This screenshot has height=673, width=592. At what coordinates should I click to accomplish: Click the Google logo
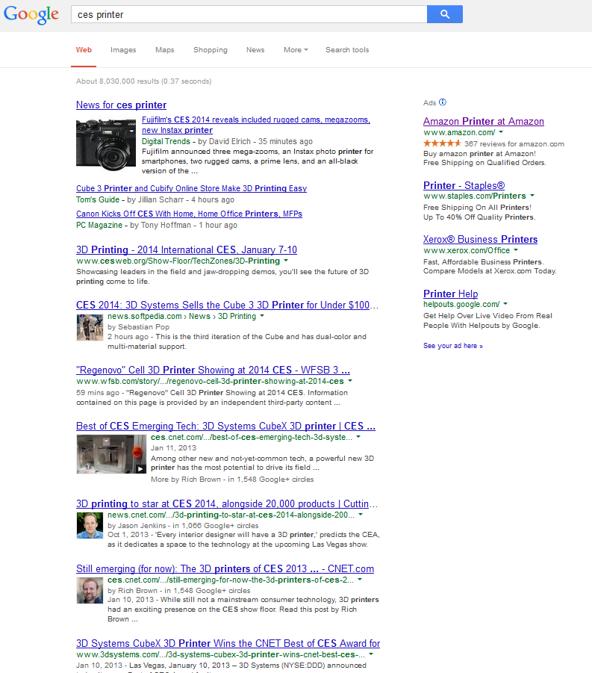(x=31, y=15)
